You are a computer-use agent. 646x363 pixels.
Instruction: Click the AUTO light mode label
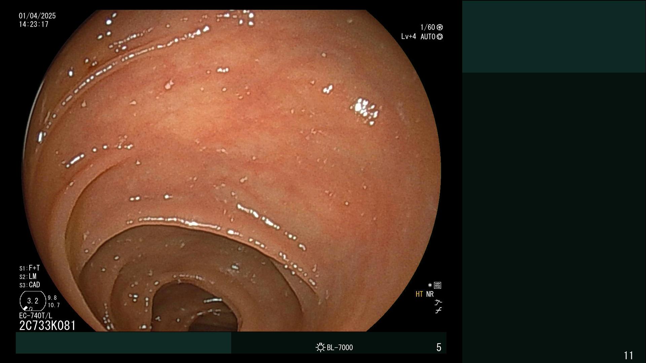(x=428, y=37)
